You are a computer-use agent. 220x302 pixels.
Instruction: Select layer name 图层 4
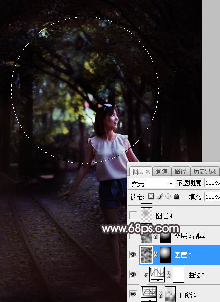164,216
